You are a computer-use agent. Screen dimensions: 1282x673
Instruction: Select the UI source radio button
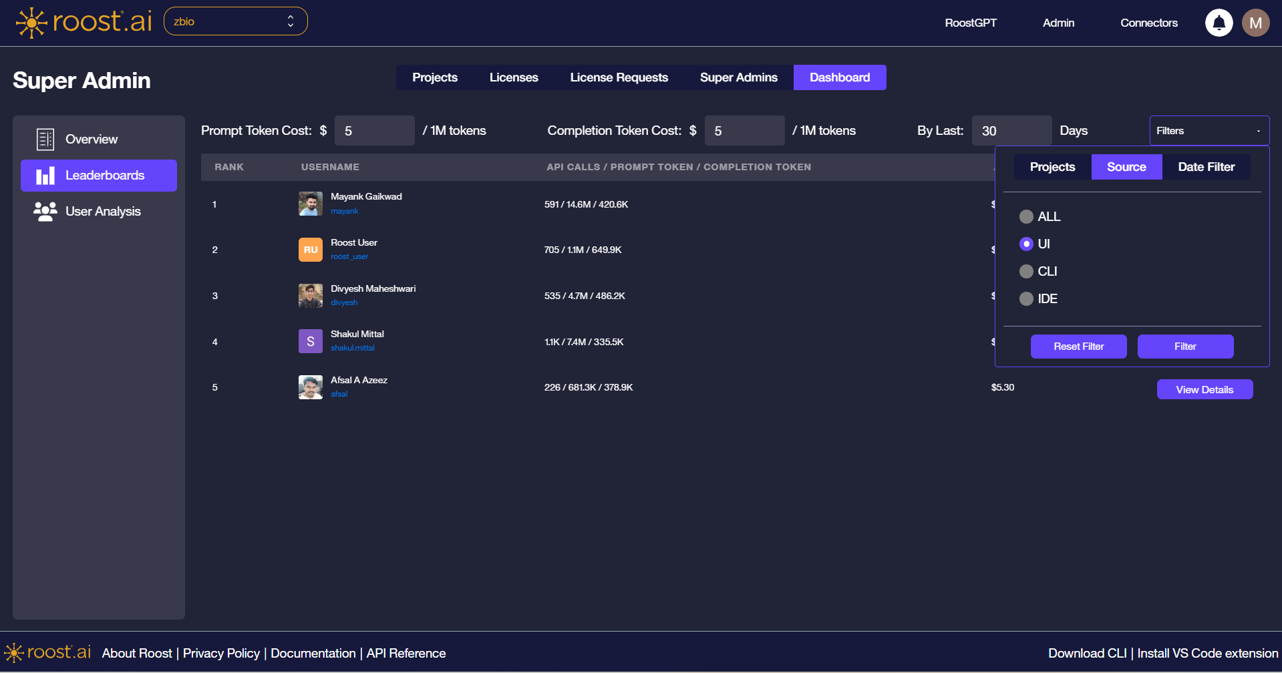1026,244
